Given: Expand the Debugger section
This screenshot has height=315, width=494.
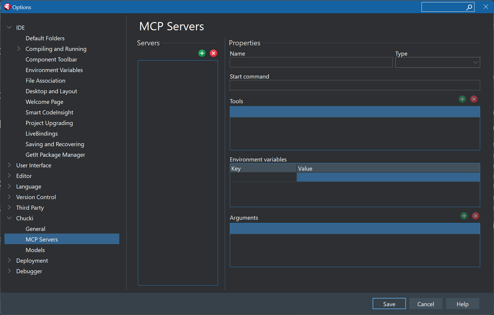Looking at the screenshot, I should click(9, 271).
